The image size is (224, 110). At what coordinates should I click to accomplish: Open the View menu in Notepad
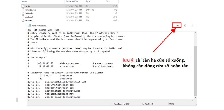[x=50, y=30]
